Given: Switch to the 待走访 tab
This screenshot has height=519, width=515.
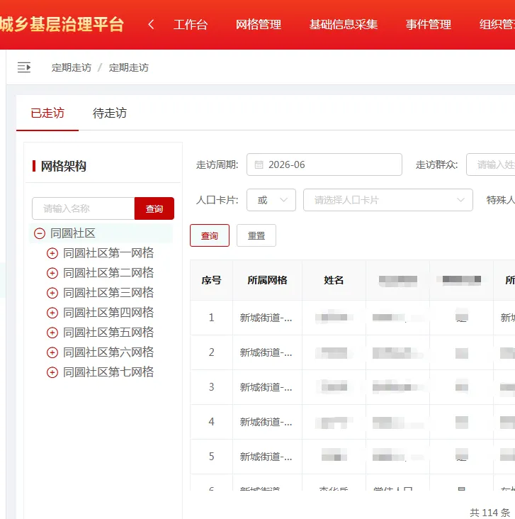Looking at the screenshot, I should click(x=110, y=113).
